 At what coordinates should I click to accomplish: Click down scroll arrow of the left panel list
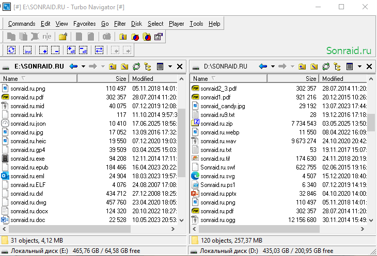pyautogui.click(x=182, y=220)
